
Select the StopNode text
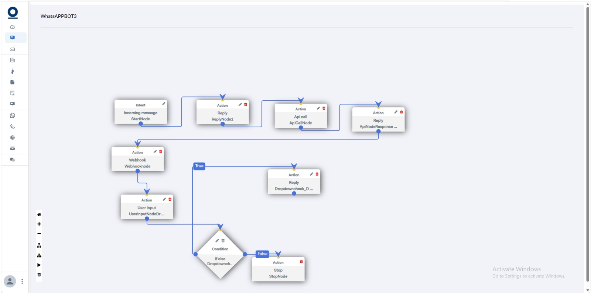(278, 276)
